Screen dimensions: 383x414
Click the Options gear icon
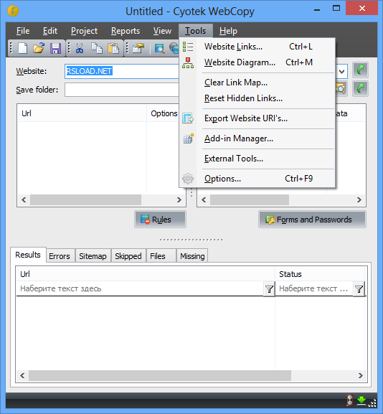click(x=188, y=179)
